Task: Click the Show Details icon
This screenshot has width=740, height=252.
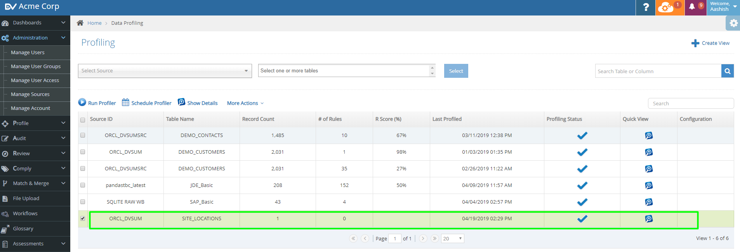Action: click(181, 102)
